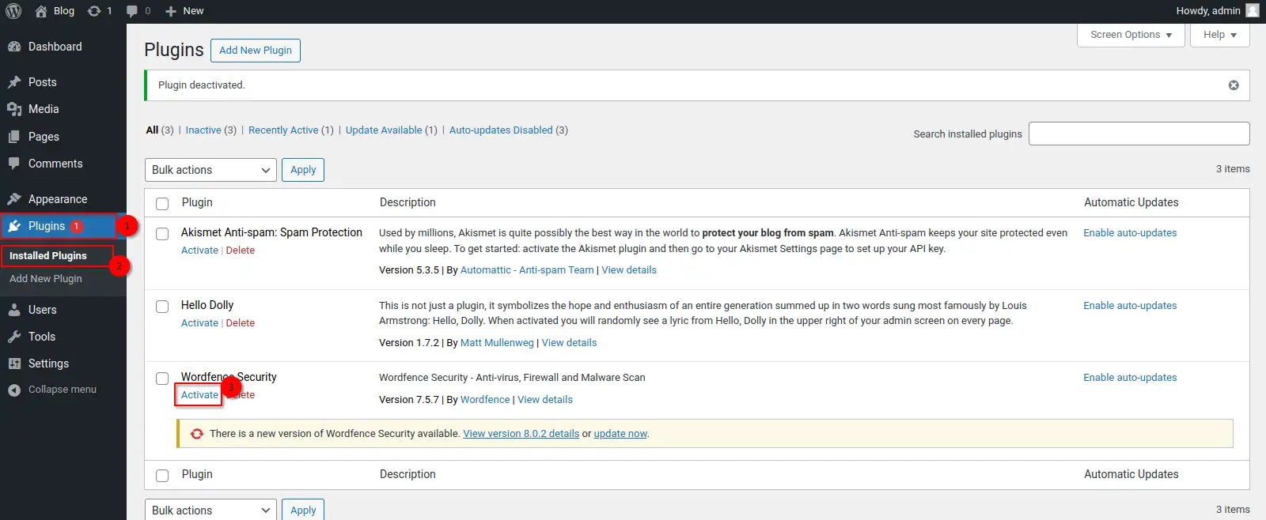Filter by Inactive plugins
Image resolution: width=1266 pixels, height=520 pixels.
(x=203, y=130)
